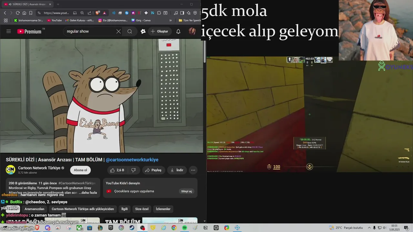The height and width of the screenshot is (232, 413).
Task: Open the YouTube account avatar menu
Action: [x=192, y=31]
